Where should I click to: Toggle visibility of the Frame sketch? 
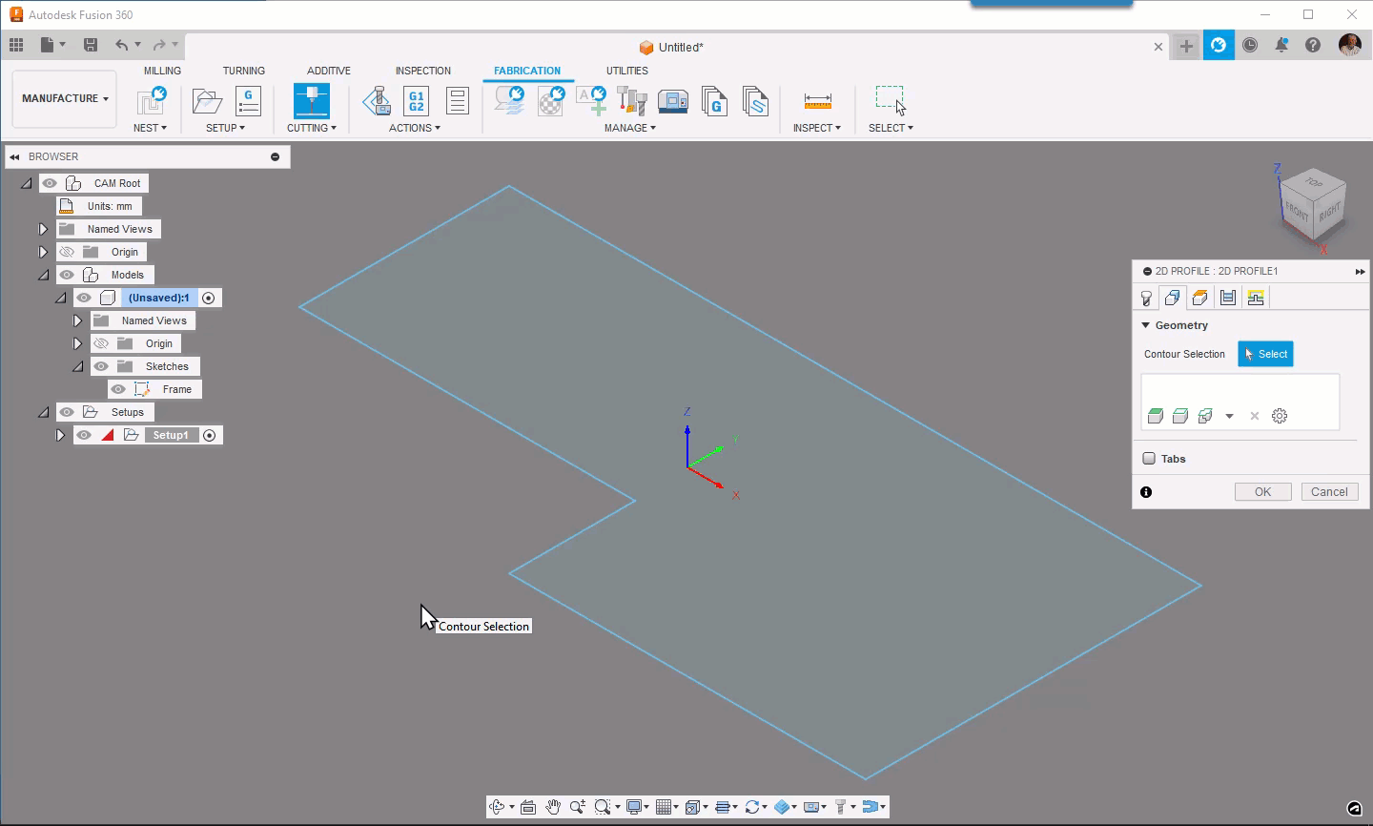point(118,388)
